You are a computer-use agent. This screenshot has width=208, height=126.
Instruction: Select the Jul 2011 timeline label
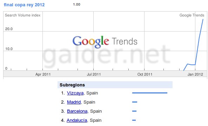coord(94,75)
